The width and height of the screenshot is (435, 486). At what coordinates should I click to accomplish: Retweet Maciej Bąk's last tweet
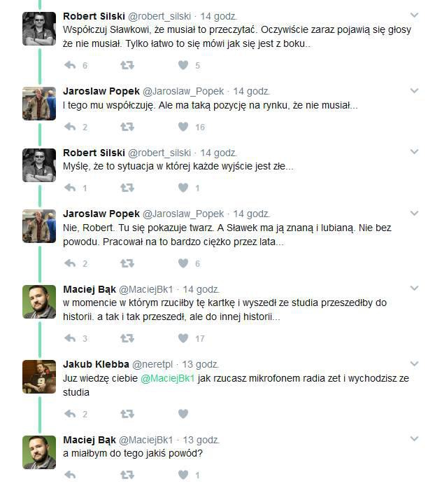pos(127,475)
